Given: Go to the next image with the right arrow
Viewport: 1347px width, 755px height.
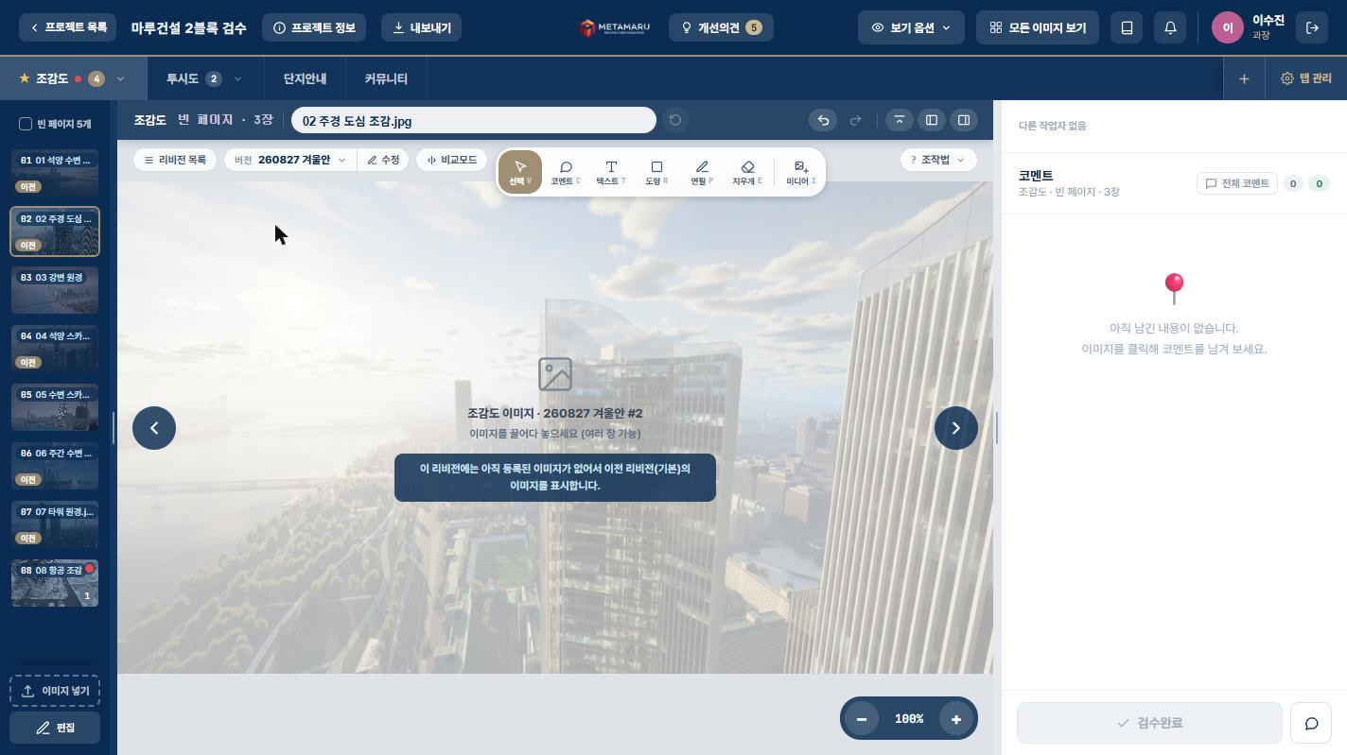Looking at the screenshot, I should point(956,428).
